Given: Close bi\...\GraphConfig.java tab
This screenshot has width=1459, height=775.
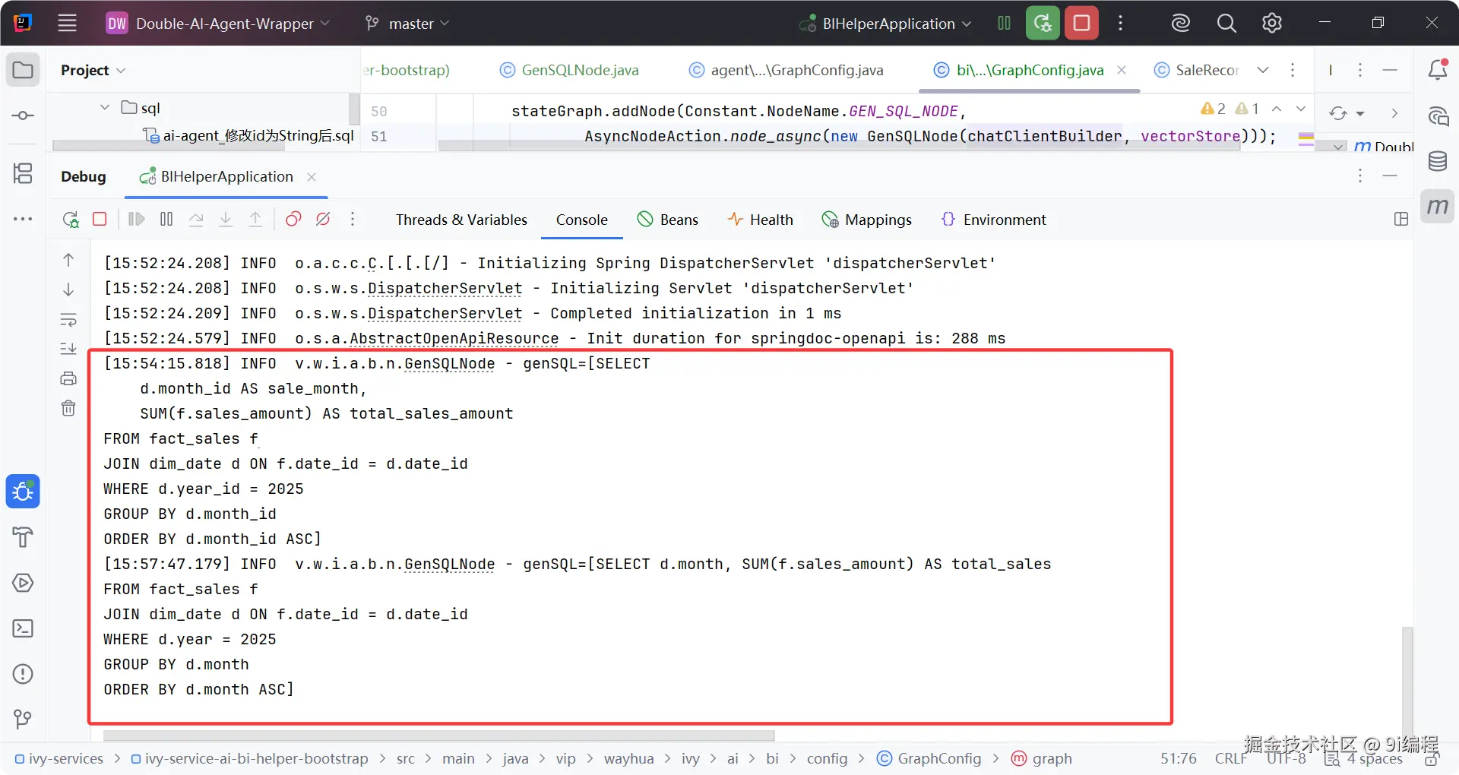Looking at the screenshot, I should click(1122, 70).
